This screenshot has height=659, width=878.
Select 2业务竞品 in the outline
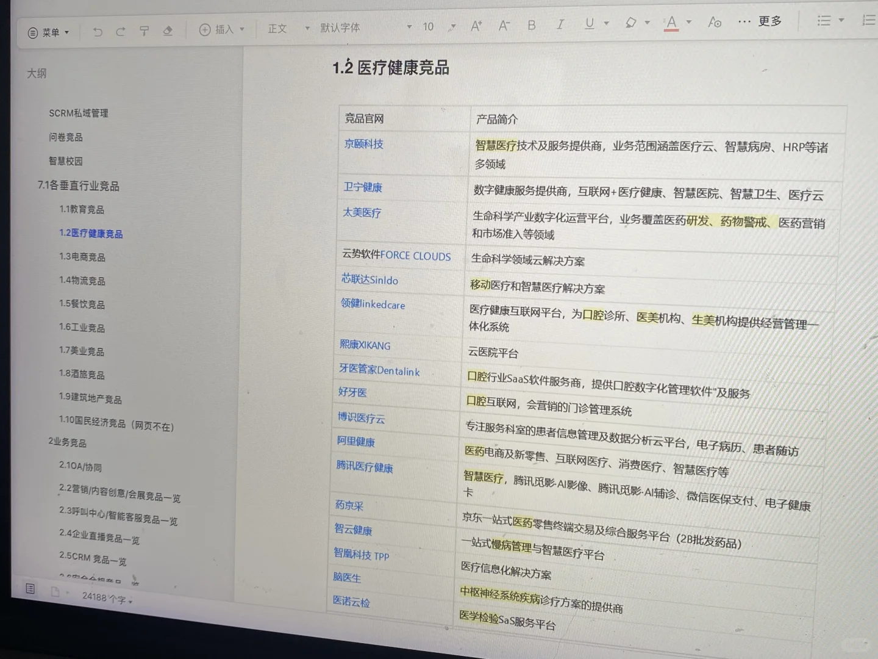coord(67,442)
